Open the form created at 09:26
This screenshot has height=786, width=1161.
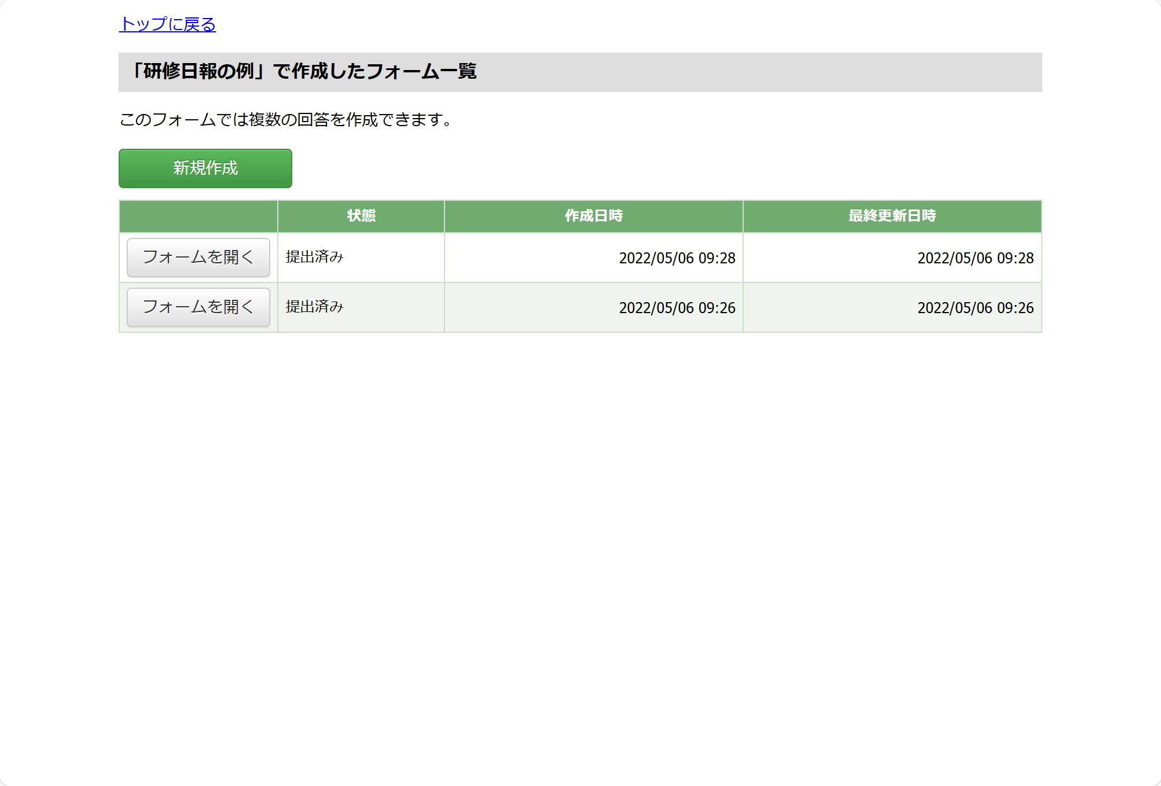click(199, 307)
